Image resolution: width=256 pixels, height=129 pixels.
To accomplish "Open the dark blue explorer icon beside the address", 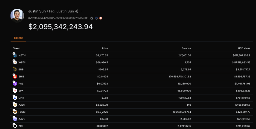I will [97, 18].
